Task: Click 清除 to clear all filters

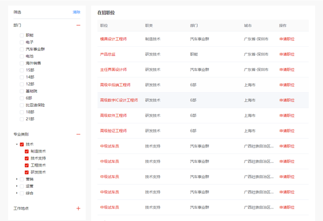Action: tap(76, 12)
